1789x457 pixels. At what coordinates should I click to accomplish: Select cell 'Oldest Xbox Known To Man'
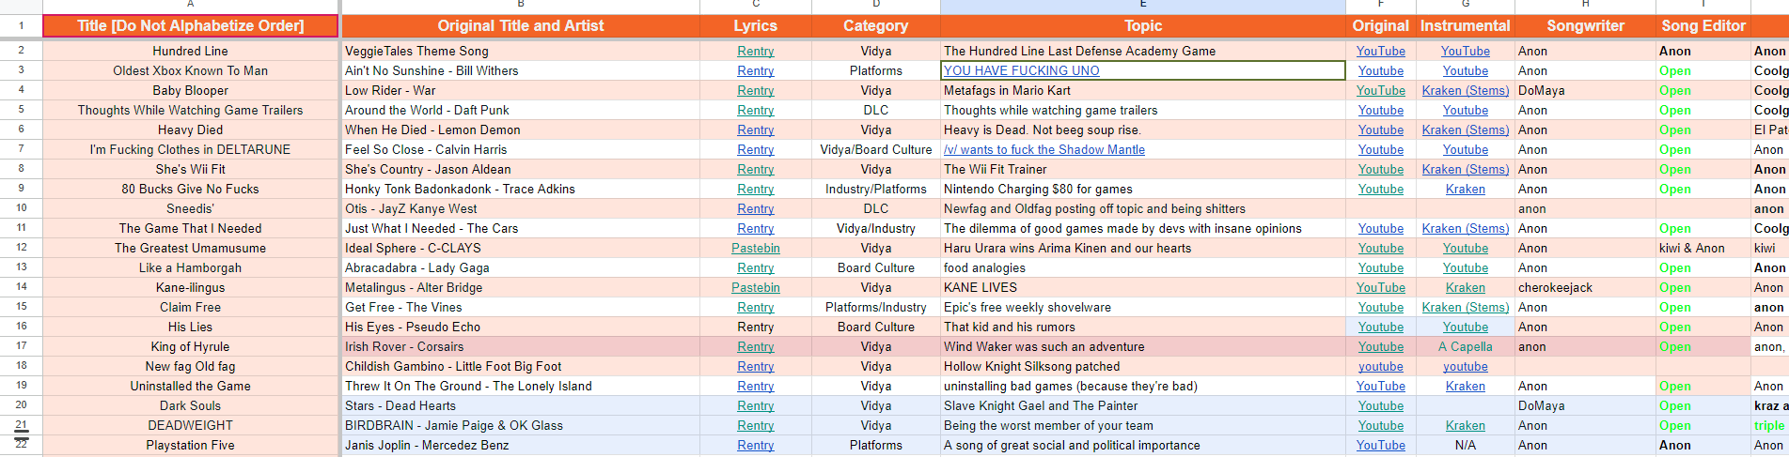pos(190,71)
